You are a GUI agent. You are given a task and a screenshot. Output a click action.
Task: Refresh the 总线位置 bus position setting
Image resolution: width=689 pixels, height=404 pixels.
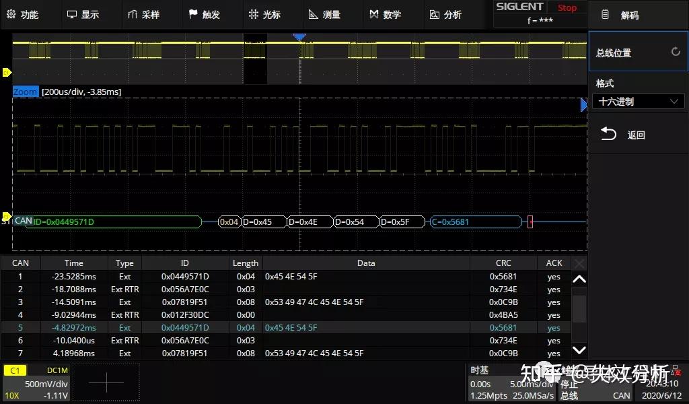[x=676, y=50]
